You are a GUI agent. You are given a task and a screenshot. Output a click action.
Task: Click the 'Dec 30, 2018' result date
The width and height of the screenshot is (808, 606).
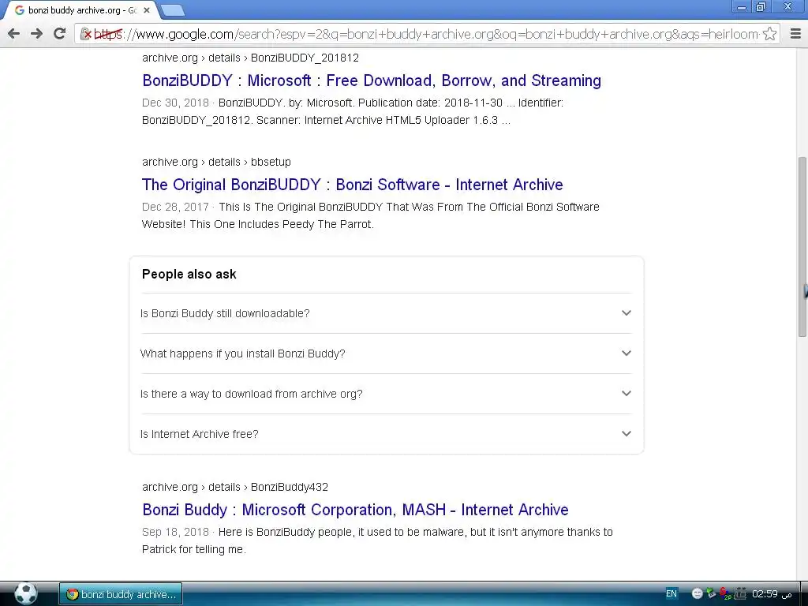coord(175,103)
